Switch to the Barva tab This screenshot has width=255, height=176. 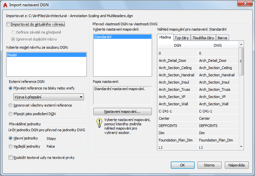coord(222,38)
